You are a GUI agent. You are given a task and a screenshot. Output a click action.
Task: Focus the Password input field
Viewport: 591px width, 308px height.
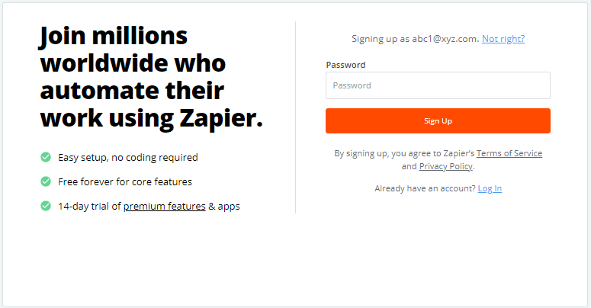click(x=438, y=85)
